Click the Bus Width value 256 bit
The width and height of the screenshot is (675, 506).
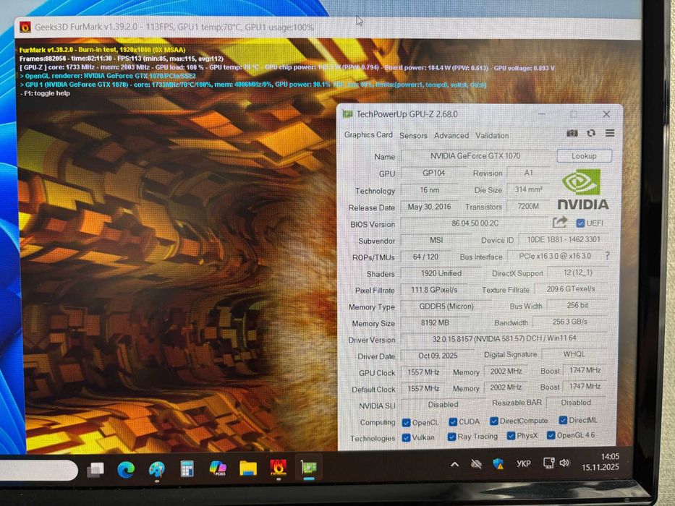click(577, 305)
